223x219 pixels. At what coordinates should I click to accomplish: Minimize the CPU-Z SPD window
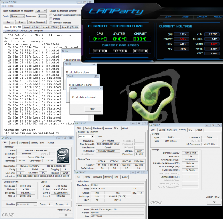point(133,123)
